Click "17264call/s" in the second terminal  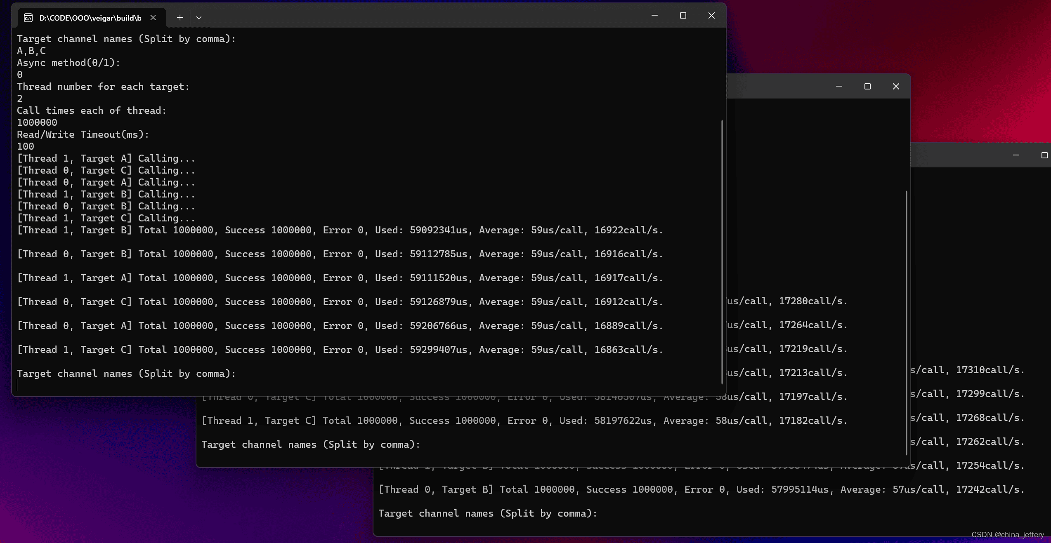813,325
